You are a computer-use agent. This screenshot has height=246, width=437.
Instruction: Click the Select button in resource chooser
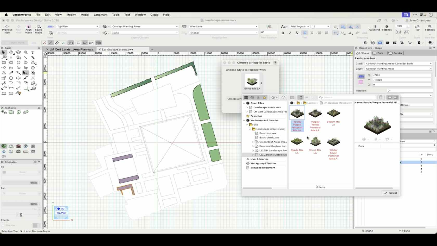[390, 193]
